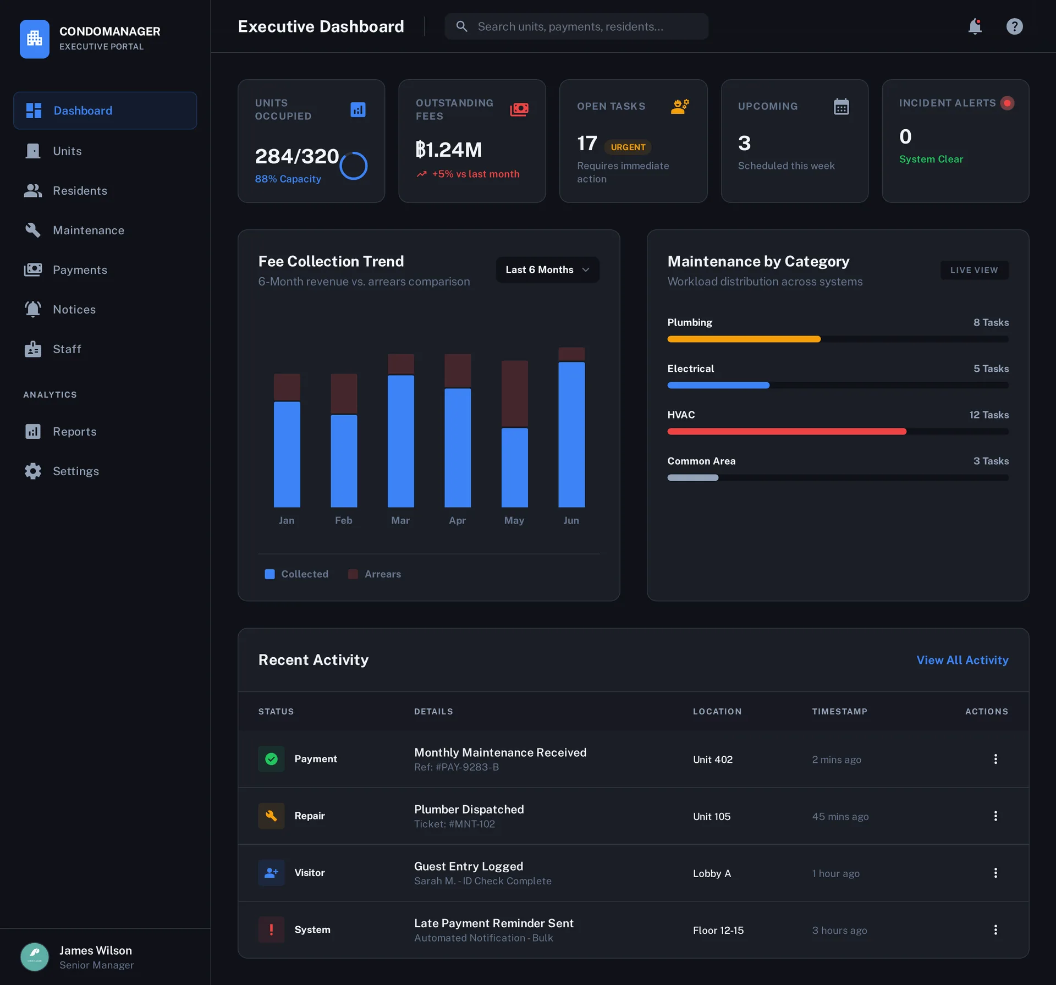Toggle the Collected legend in Fee Collection Trend

pyautogui.click(x=296, y=574)
